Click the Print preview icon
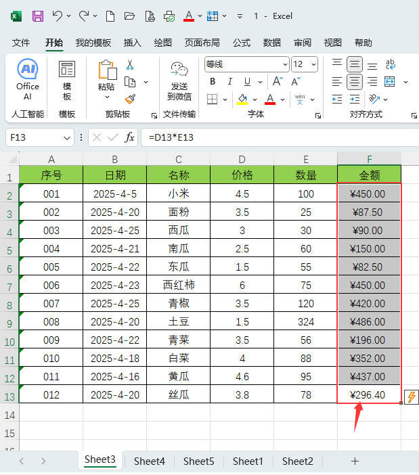Viewport: 419px width, 475px height. click(150, 16)
